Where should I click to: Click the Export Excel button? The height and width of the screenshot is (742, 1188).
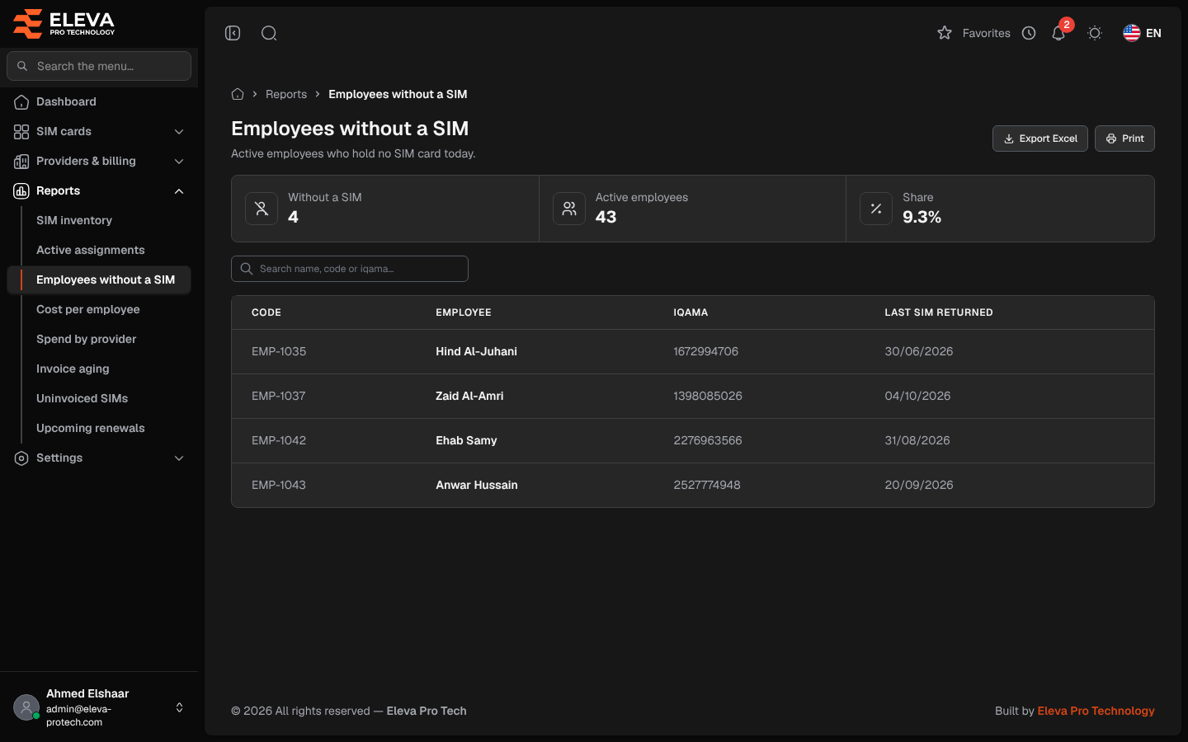point(1040,139)
